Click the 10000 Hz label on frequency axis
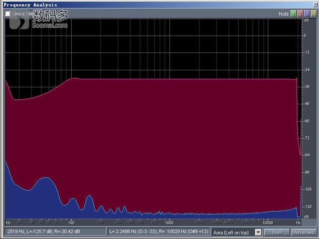Screen dimensions: 319x239 point(268,222)
